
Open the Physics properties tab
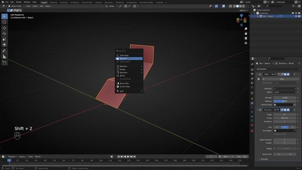click(252, 112)
